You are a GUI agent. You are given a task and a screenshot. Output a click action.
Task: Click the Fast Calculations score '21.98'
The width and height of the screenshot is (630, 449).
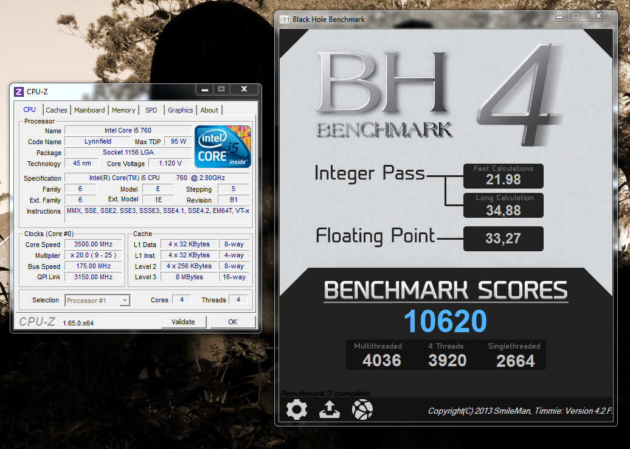pos(503,179)
